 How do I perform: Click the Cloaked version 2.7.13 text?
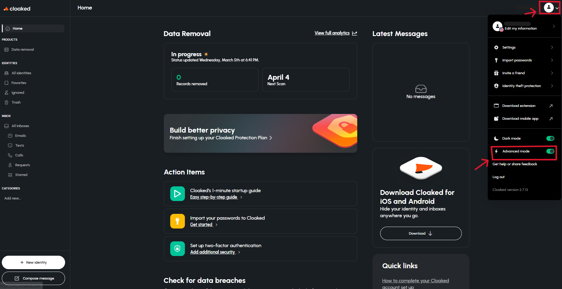coord(510,190)
